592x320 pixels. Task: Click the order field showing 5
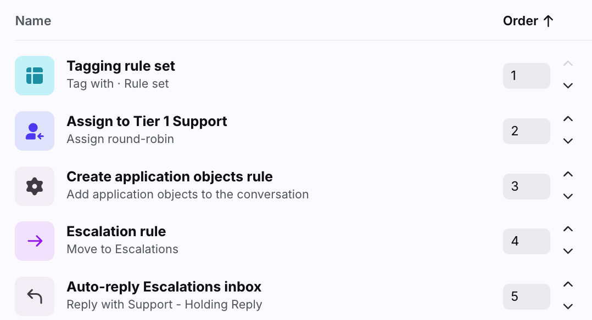click(x=526, y=296)
